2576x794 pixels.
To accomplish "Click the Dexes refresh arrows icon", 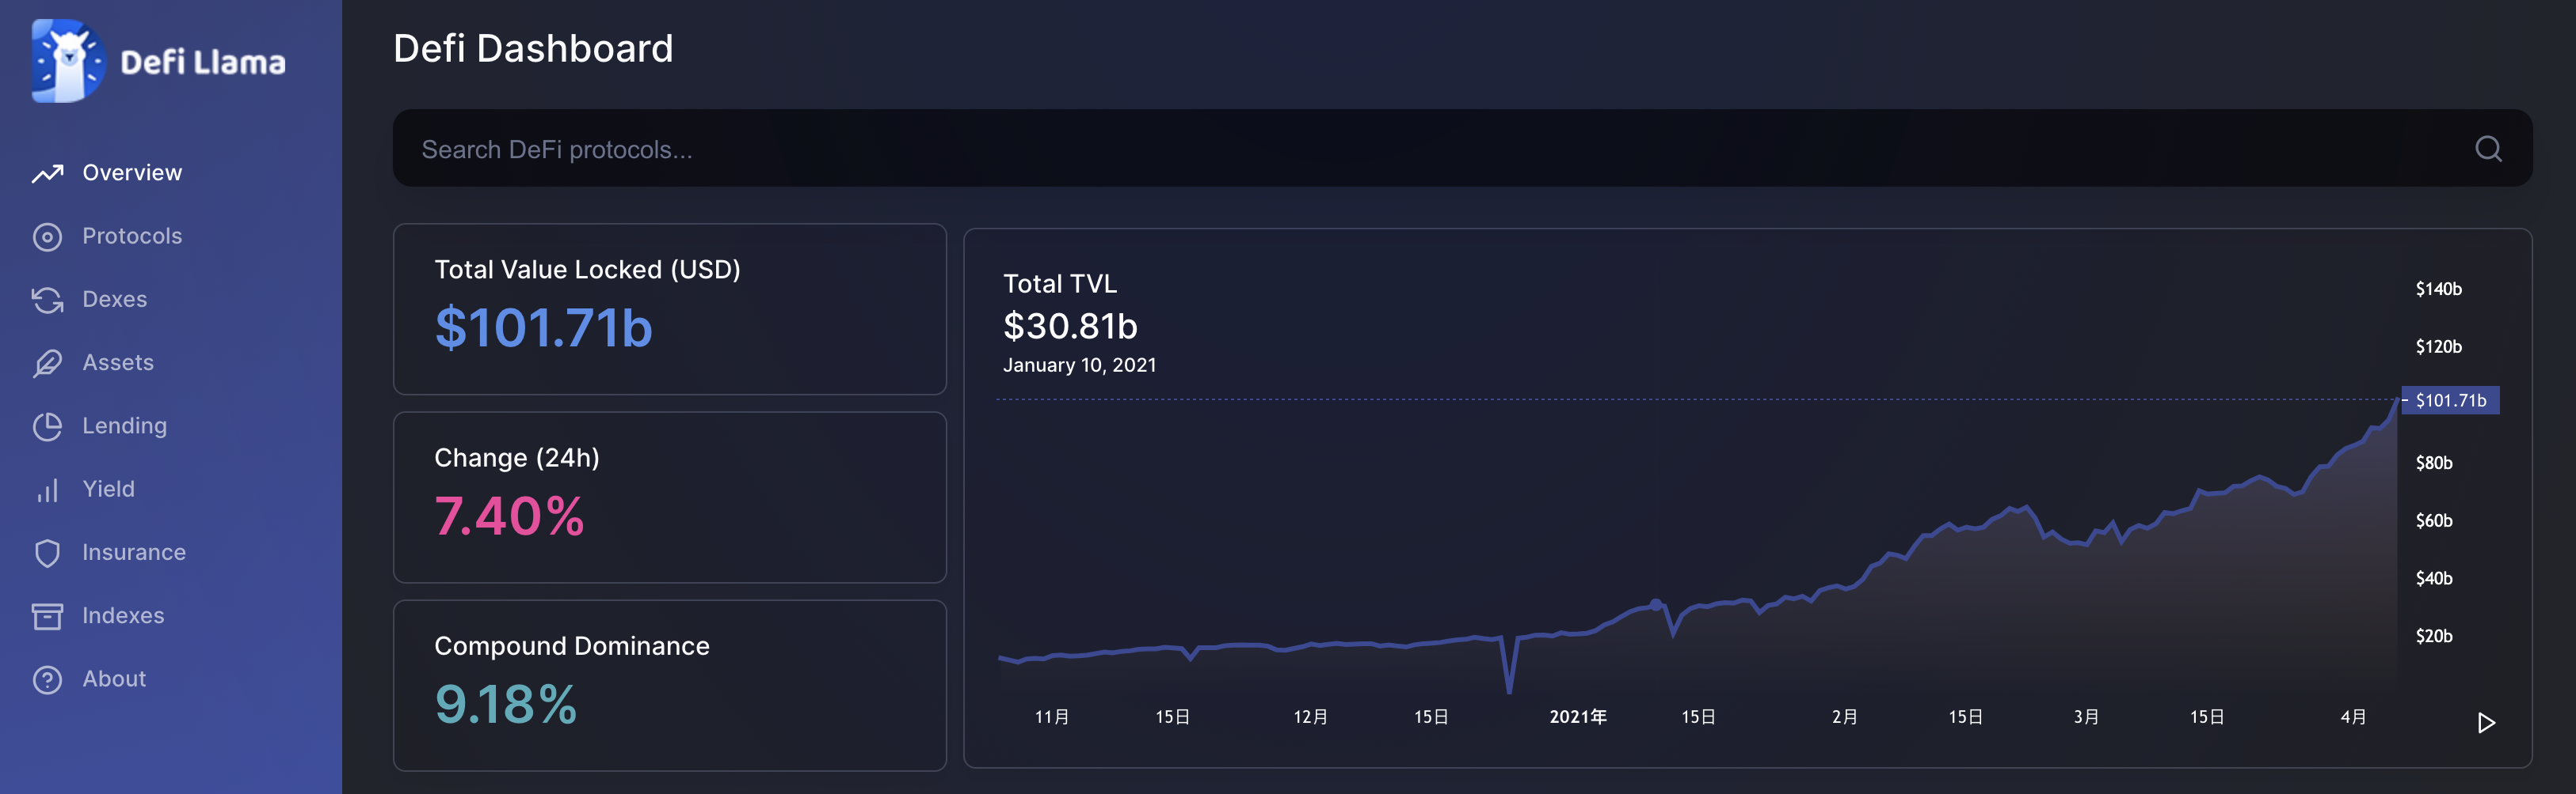I will coord(47,300).
